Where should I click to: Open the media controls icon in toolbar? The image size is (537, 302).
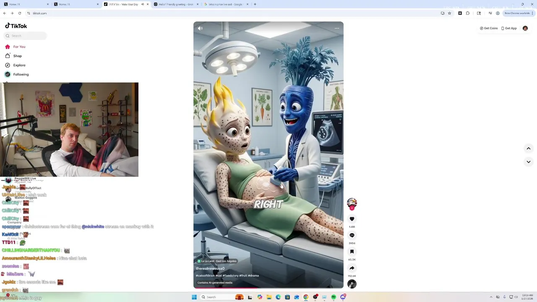pyautogui.click(x=490, y=13)
